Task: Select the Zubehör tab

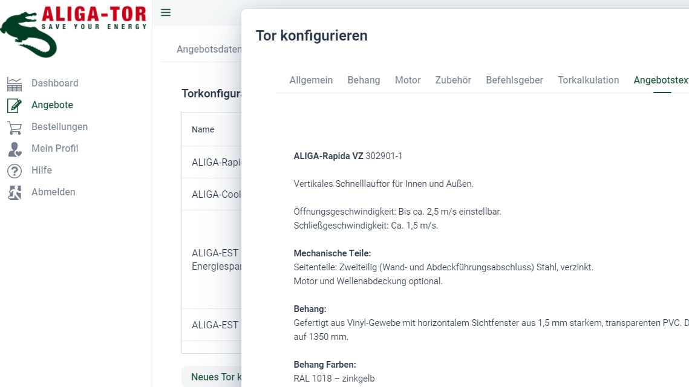Action: (453, 80)
